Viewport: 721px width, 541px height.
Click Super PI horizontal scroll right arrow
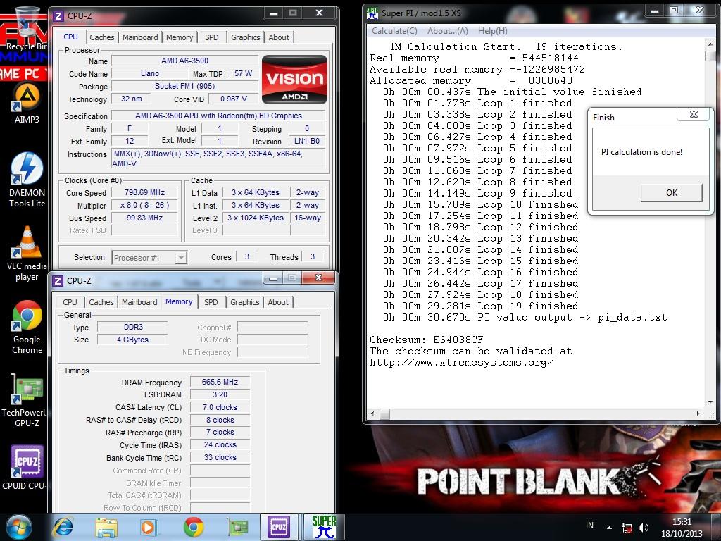pyautogui.click(x=698, y=414)
